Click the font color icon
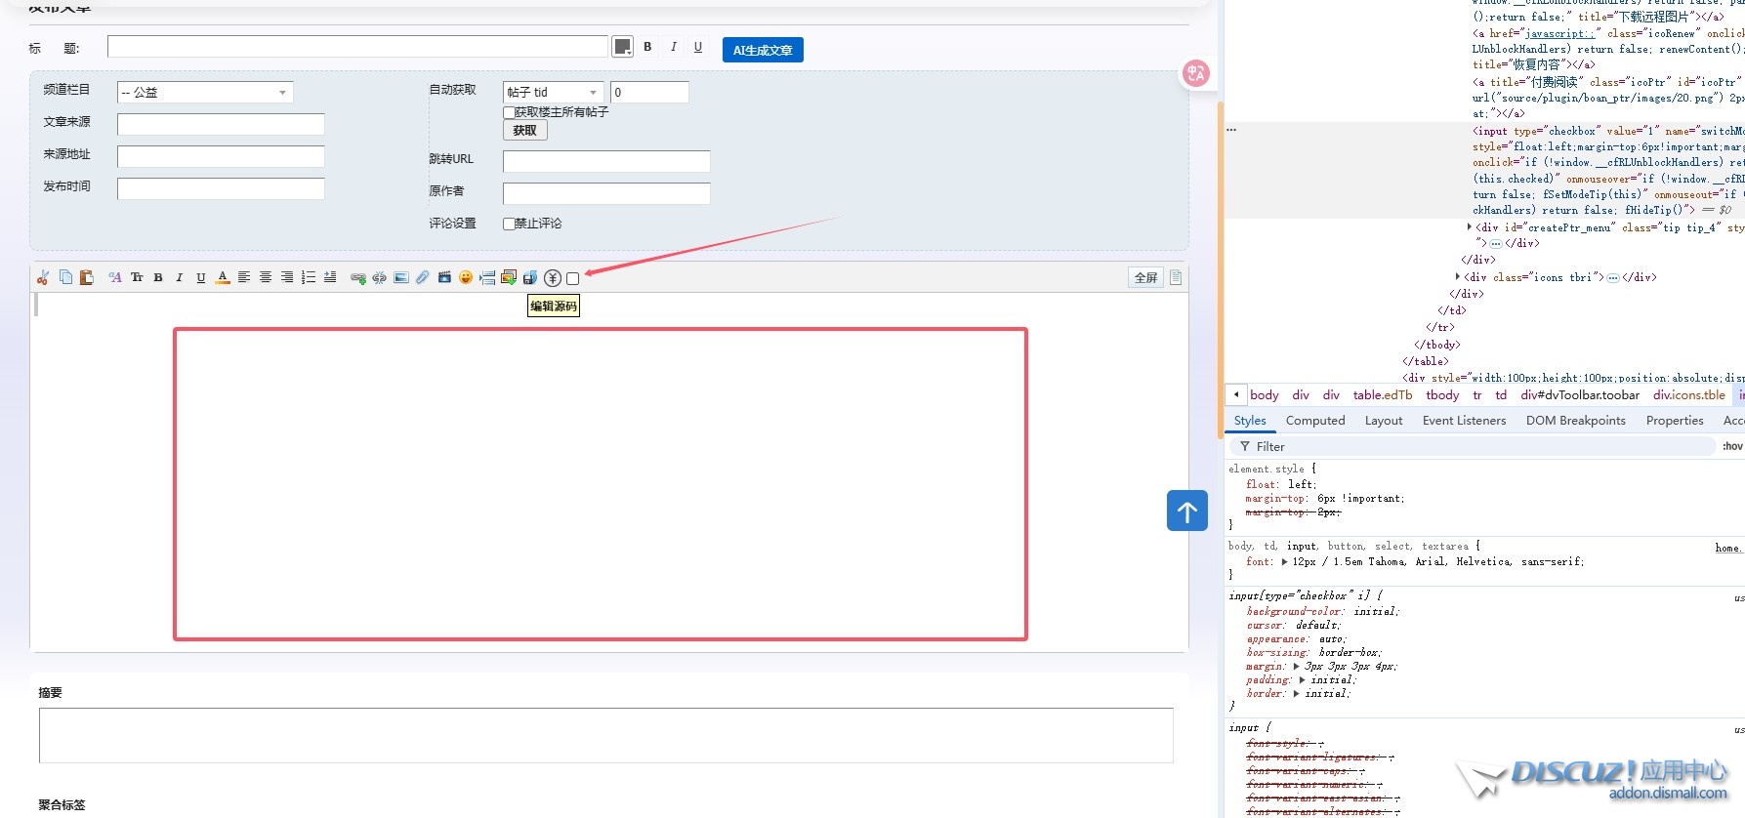Viewport: 1745px width, 818px height. 223,278
